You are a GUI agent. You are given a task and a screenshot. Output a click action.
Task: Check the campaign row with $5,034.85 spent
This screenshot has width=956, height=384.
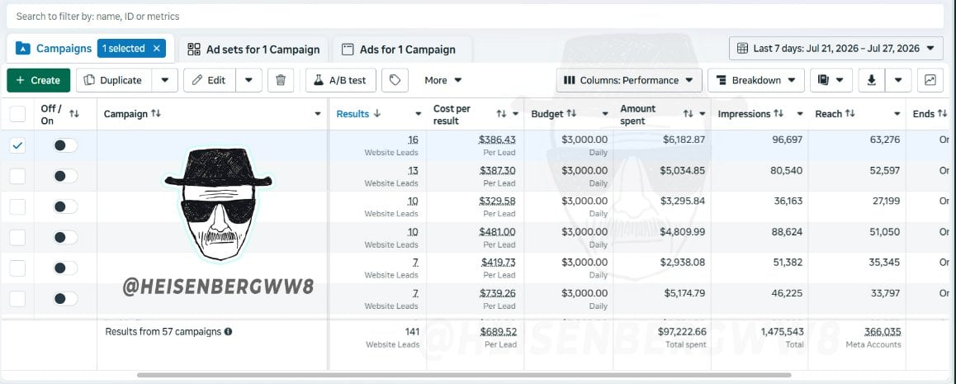click(17, 176)
